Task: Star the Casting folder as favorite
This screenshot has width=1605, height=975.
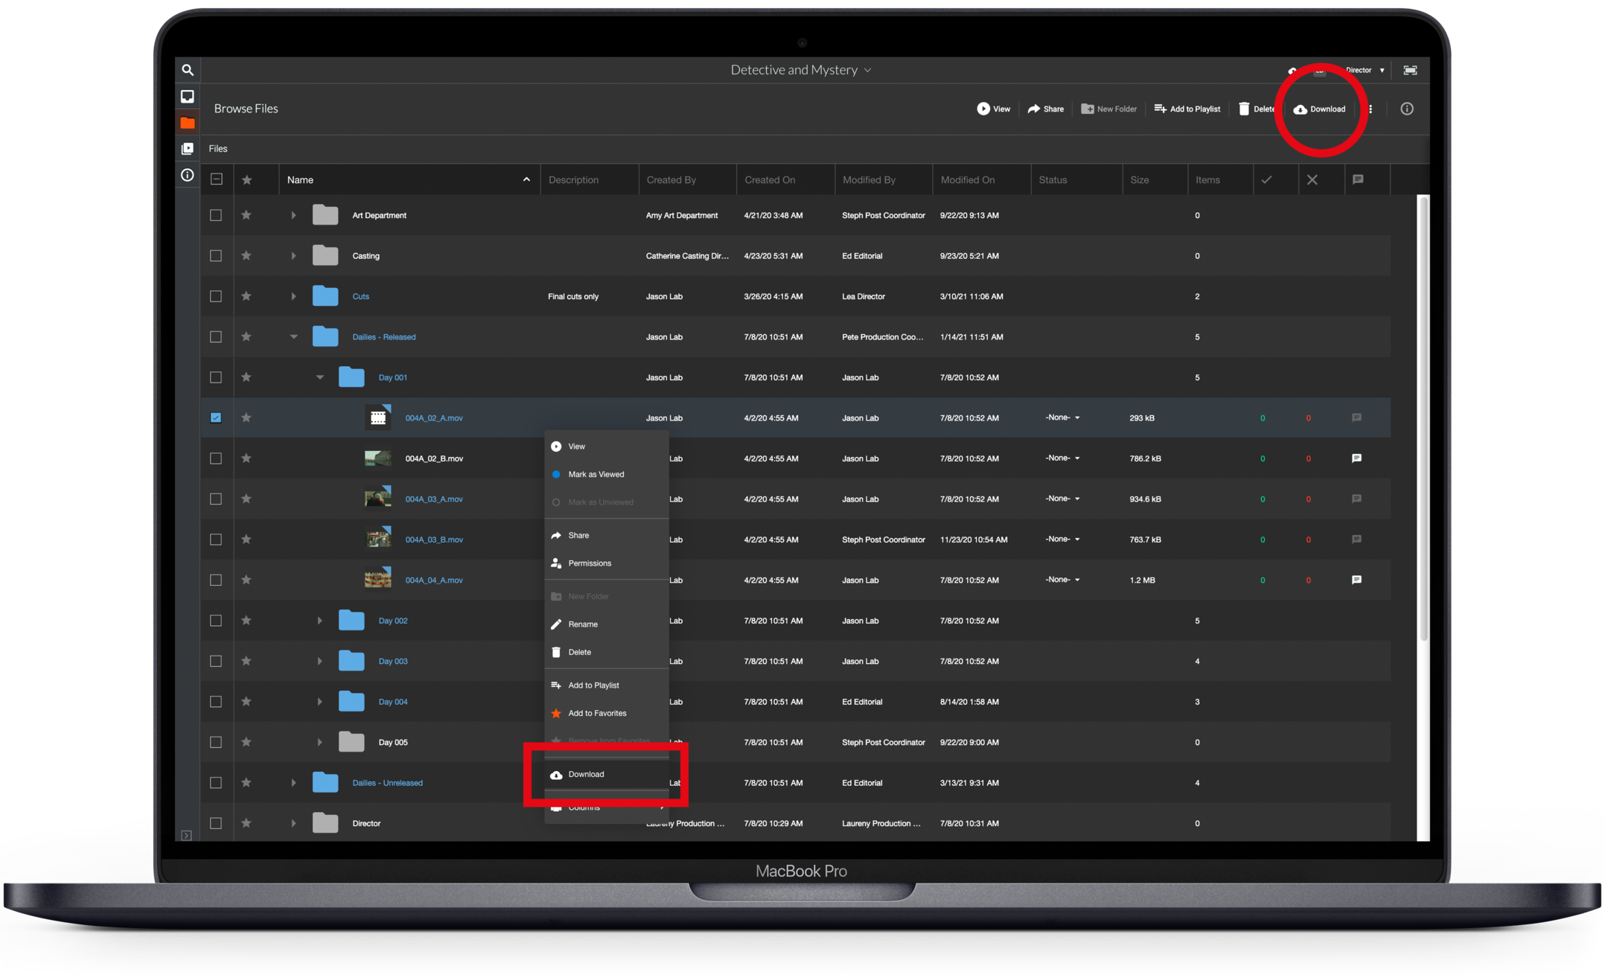Action: pyautogui.click(x=246, y=256)
